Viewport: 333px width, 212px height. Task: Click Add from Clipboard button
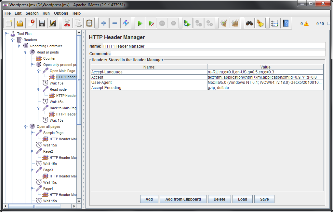pyautogui.click(x=183, y=199)
